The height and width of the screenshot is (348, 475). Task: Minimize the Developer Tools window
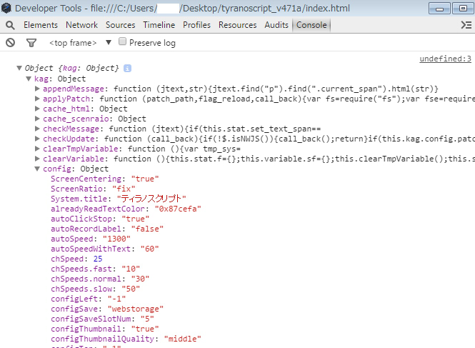tap(439, 8)
